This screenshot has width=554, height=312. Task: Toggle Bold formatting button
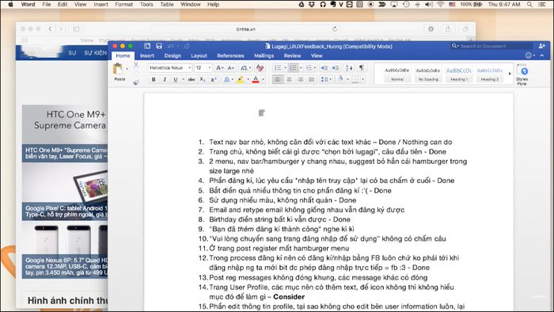(x=154, y=80)
